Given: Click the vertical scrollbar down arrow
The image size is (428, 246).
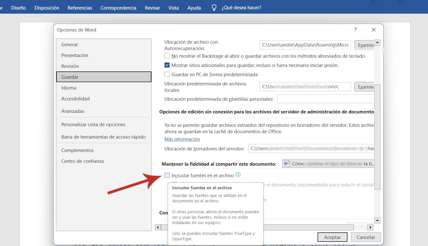Looking at the screenshot, I should (377, 220).
